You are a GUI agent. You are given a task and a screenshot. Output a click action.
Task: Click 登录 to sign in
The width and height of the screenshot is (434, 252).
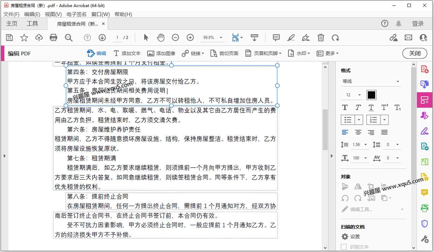point(418,24)
